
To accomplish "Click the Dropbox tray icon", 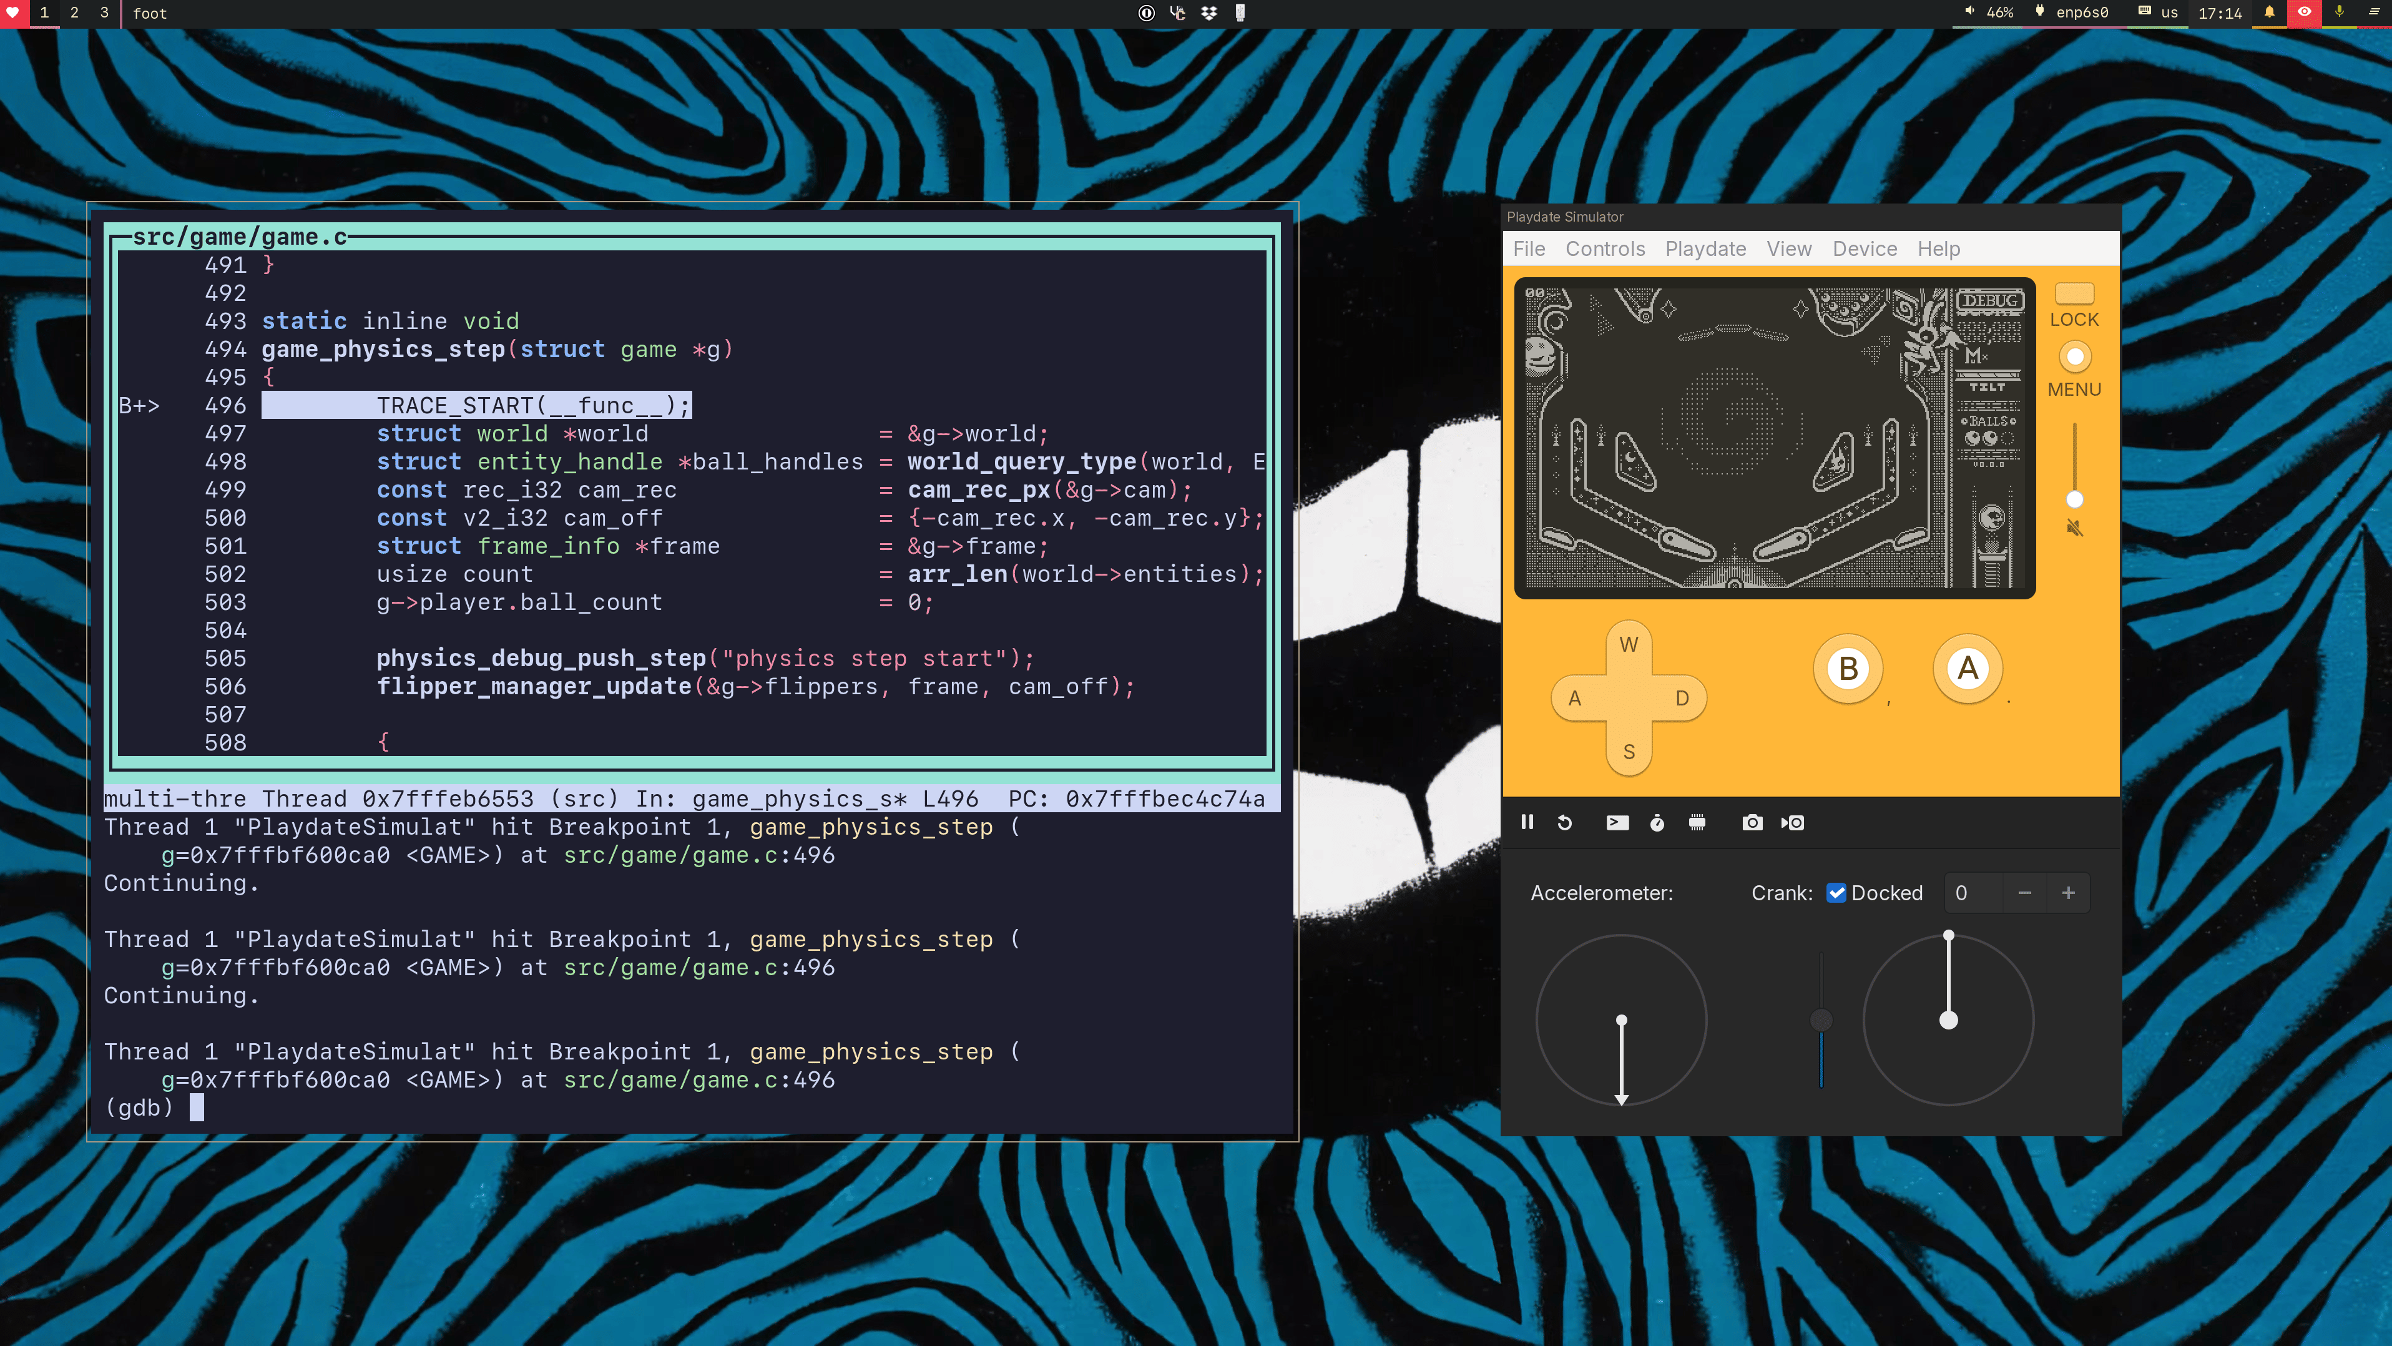I will tap(1209, 13).
